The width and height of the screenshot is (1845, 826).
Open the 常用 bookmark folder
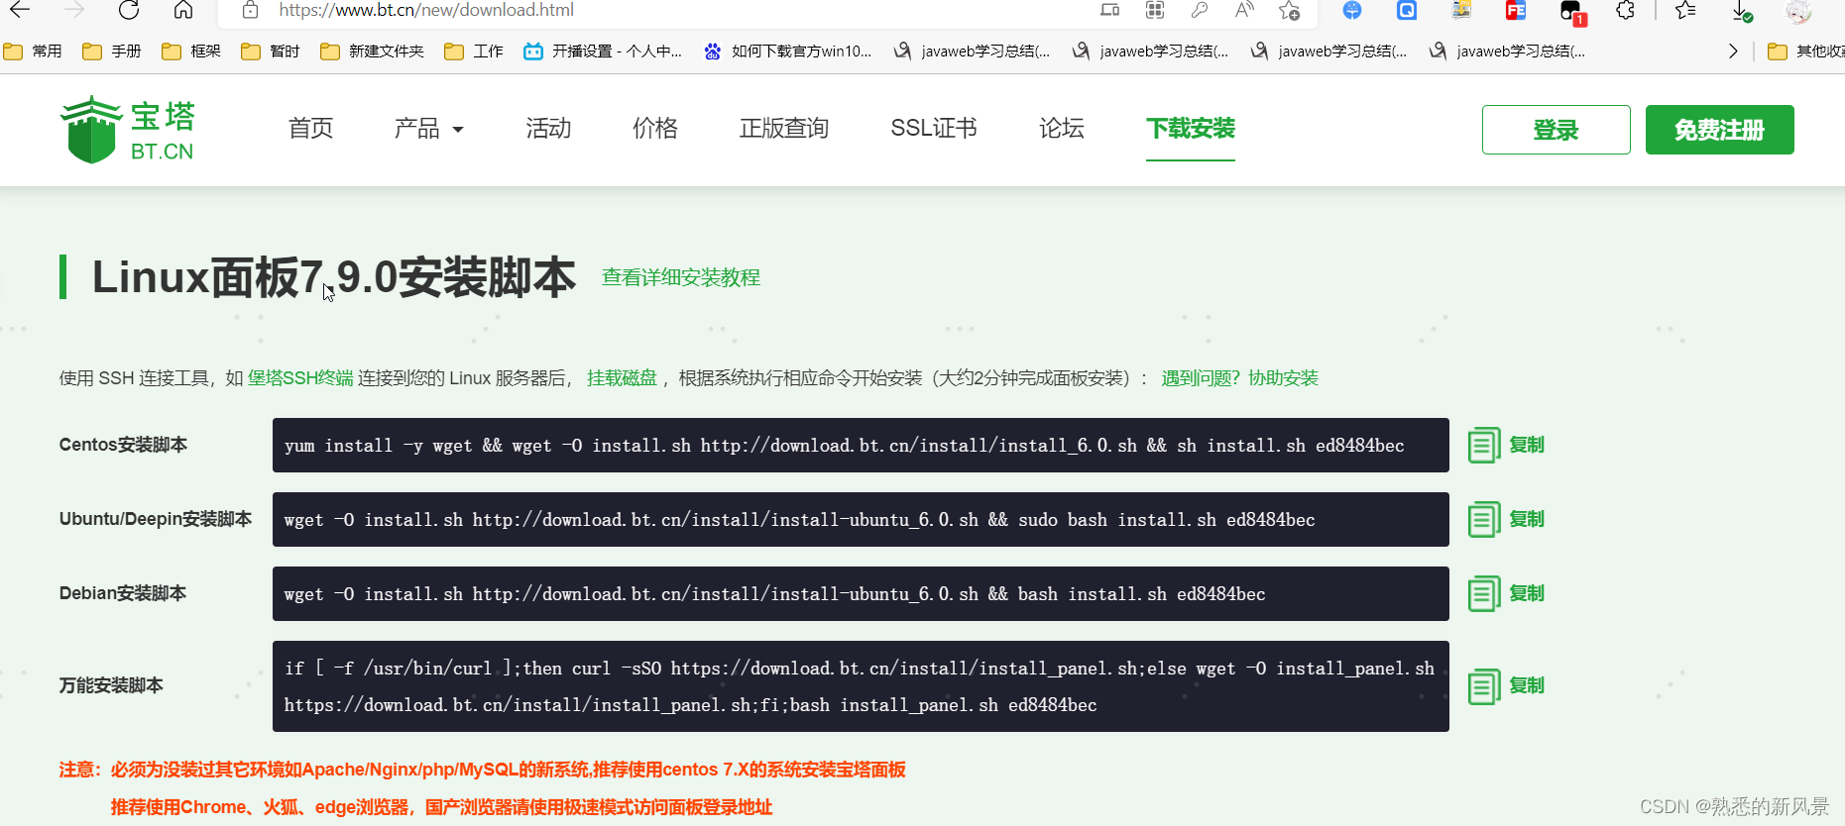(x=33, y=52)
